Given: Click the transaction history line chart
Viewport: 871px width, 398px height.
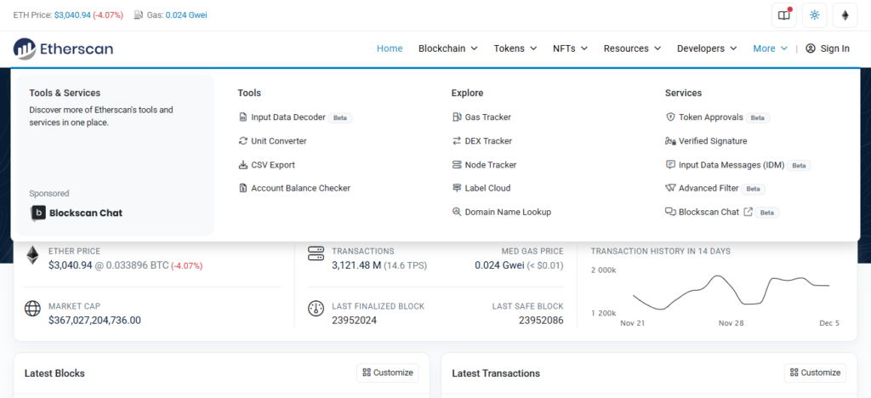Looking at the screenshot, I should click(731, 293).
